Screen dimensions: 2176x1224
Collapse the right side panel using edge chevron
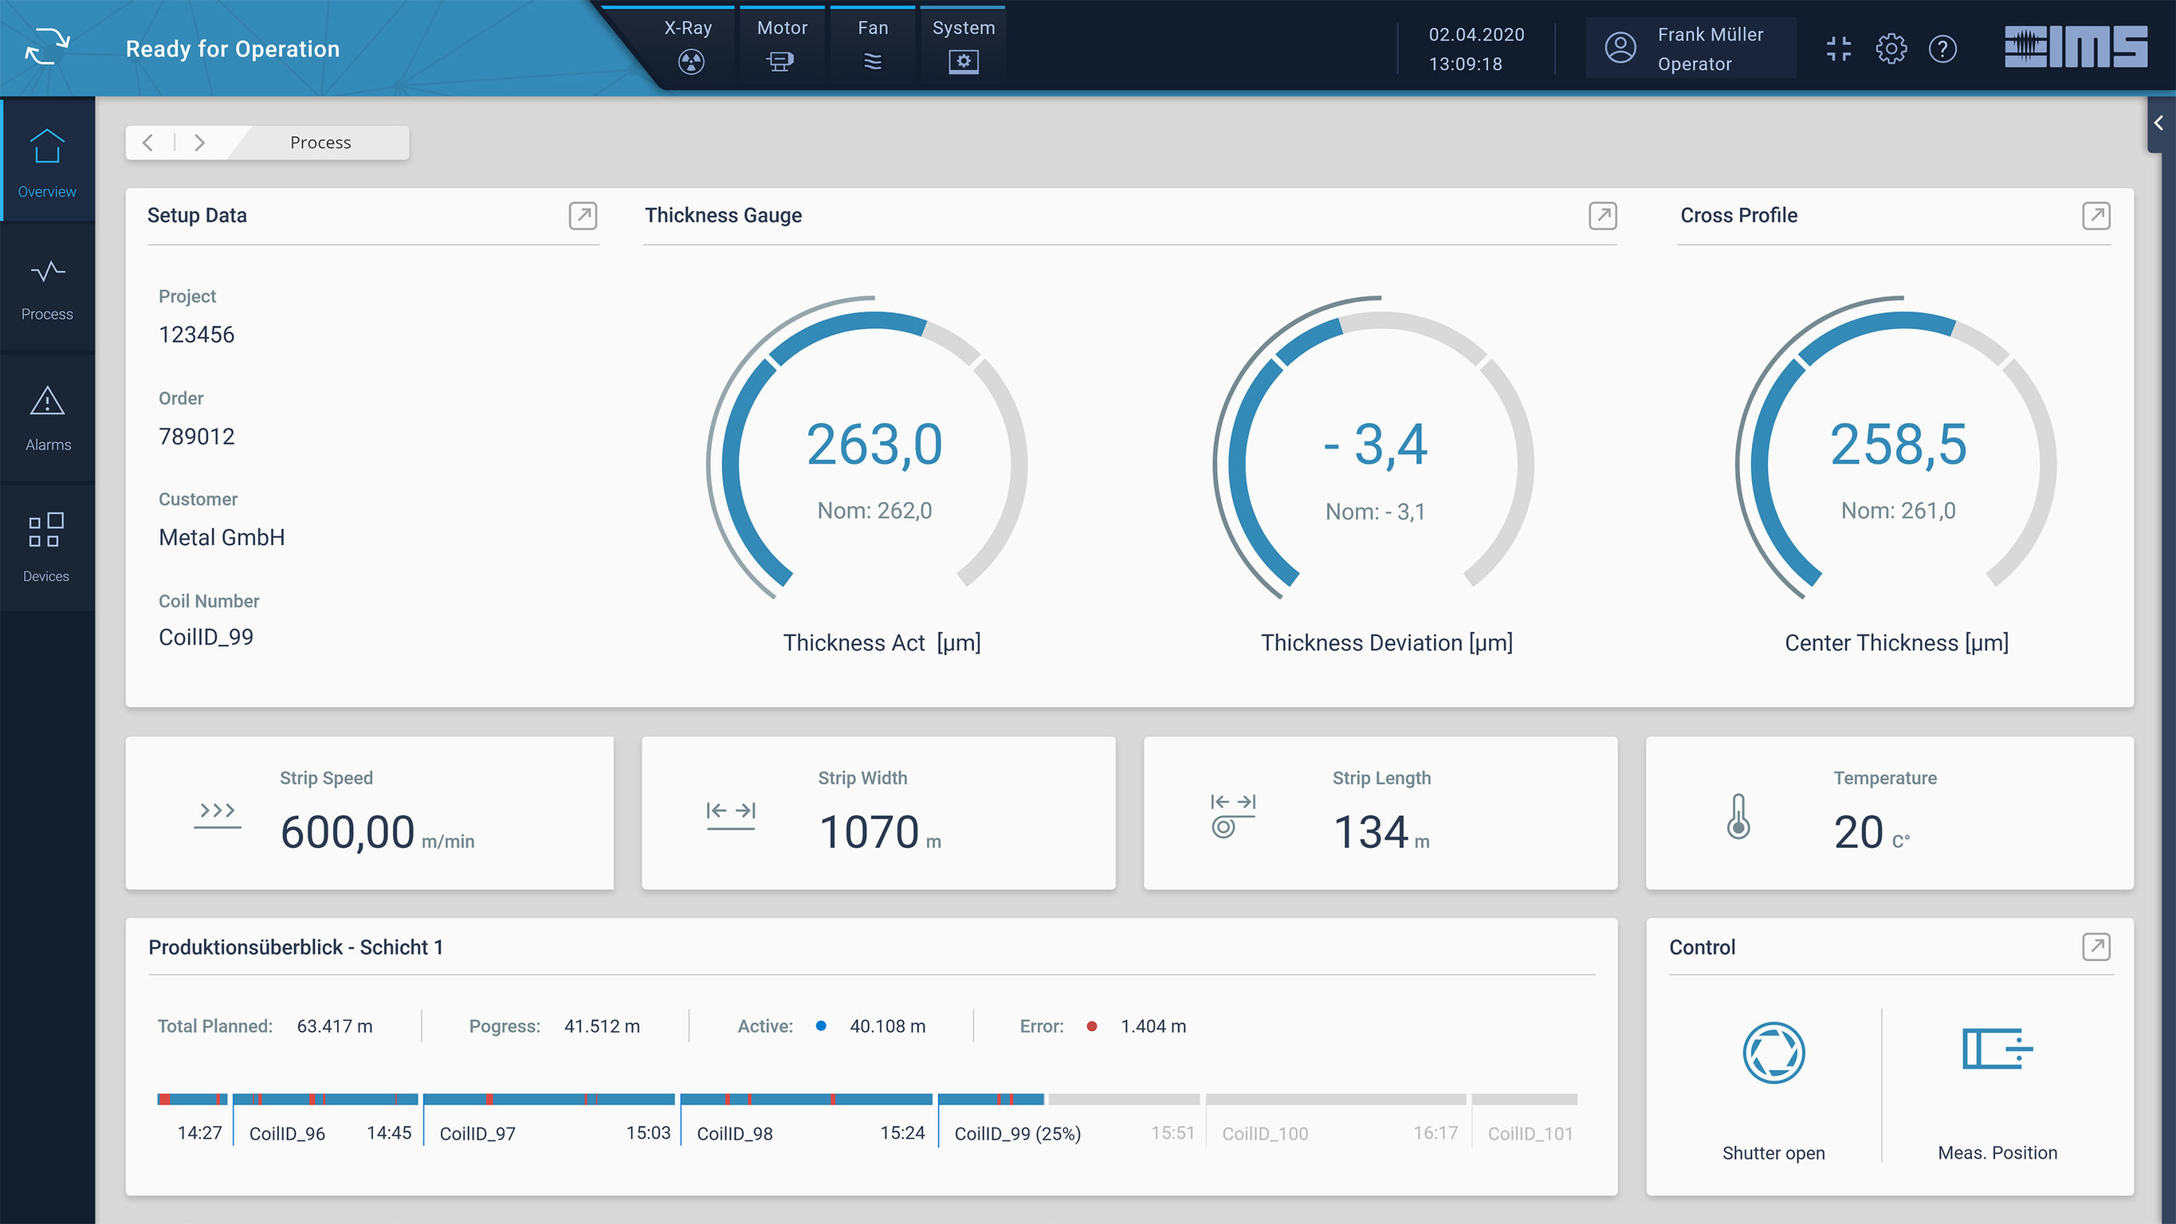point(2159,125)
